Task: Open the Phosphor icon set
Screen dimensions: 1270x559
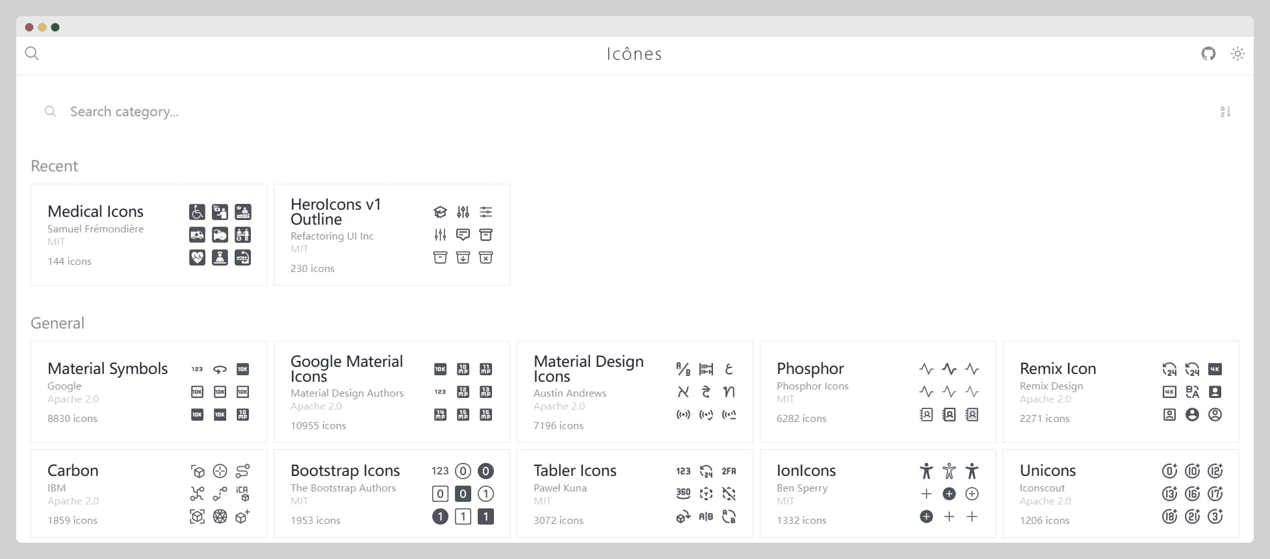Action: tap(810, 369)
